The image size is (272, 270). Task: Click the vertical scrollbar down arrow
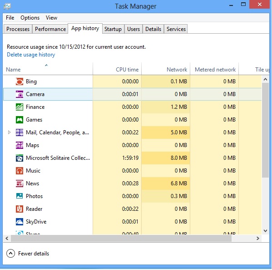[265, 231]
